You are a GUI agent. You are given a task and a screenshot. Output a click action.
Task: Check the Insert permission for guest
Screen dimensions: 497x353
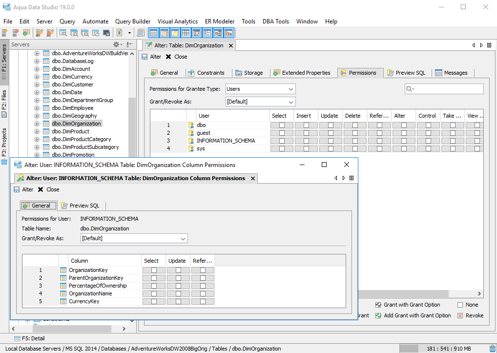click(306, 133)
